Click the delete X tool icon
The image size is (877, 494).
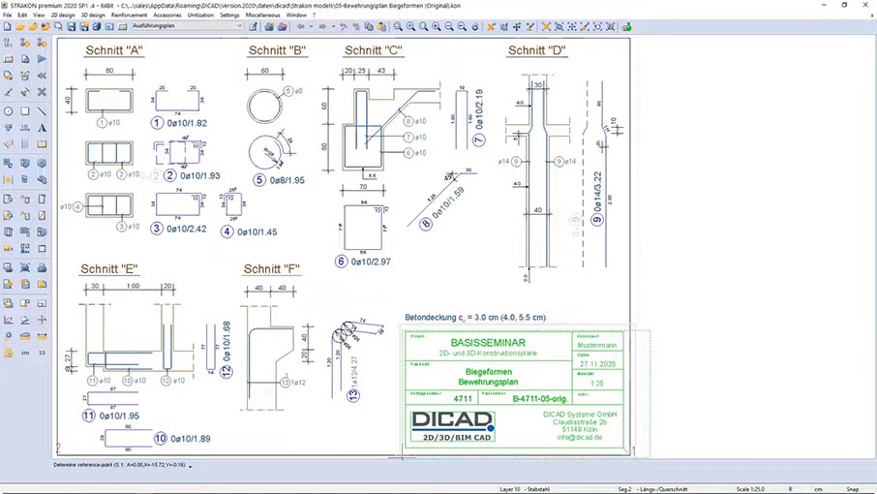tap(43, 93)
